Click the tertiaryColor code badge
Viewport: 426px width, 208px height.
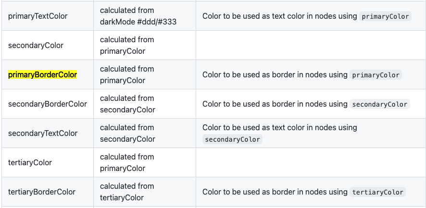click(x=377, y=192)
